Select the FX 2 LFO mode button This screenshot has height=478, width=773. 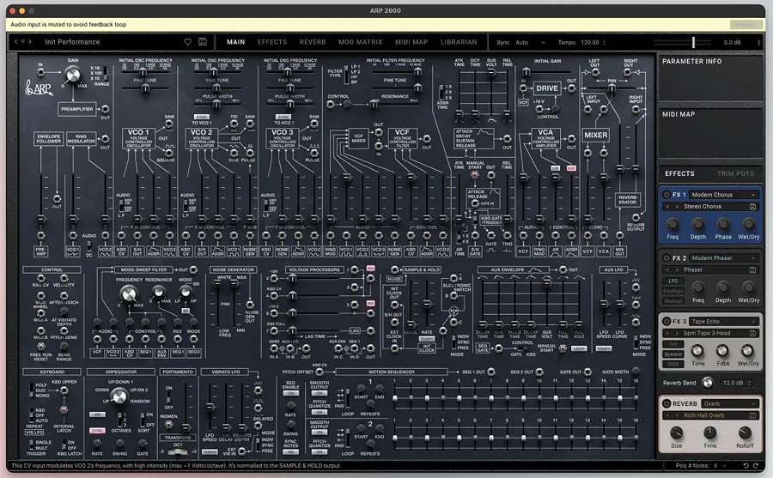(673, 281)
